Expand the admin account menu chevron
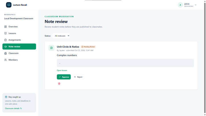This screenshot has height=116, width=206. click(196, 5)
